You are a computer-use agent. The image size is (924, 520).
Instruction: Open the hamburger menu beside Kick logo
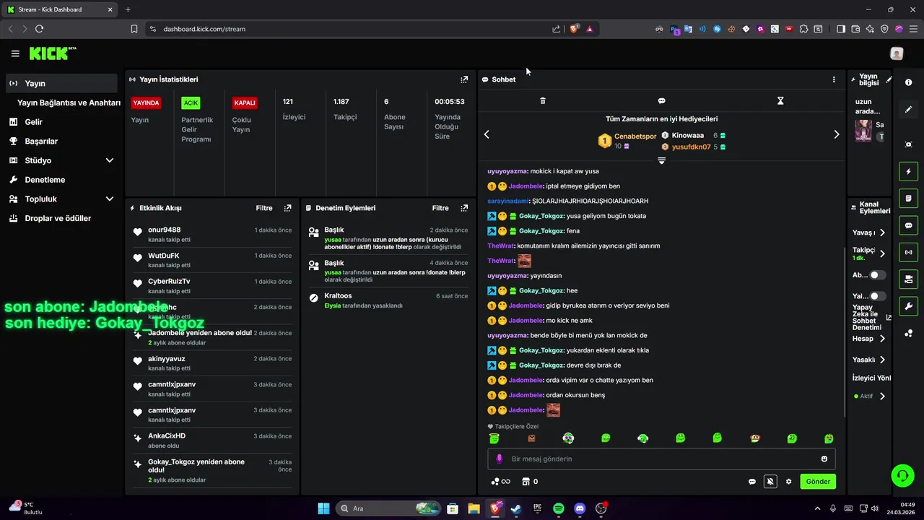pyautogui.click(x=15, y=53)
